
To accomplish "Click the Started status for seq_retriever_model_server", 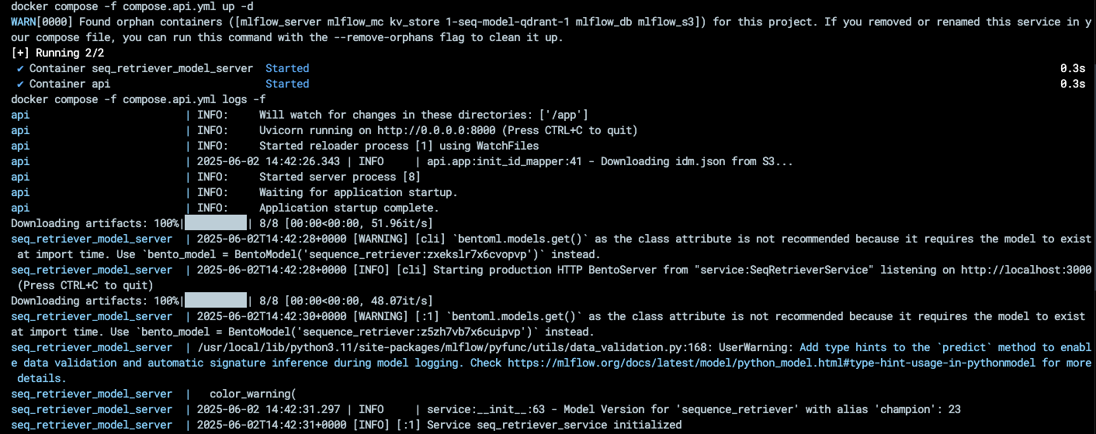I will 287,68.
